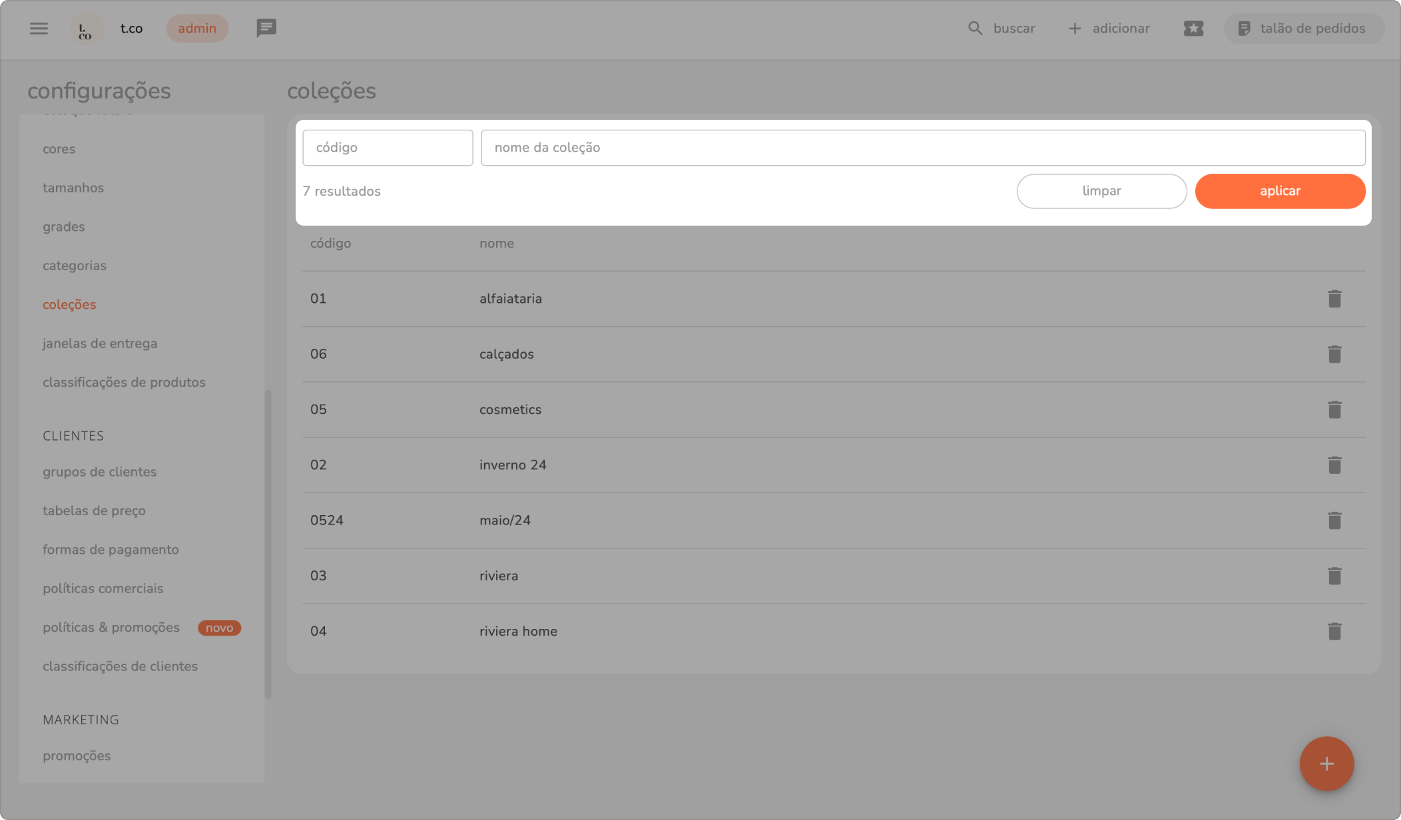1401x820 pixels.
Task: Click trash icon for cosmetics row
Action: coord(1334,409)
